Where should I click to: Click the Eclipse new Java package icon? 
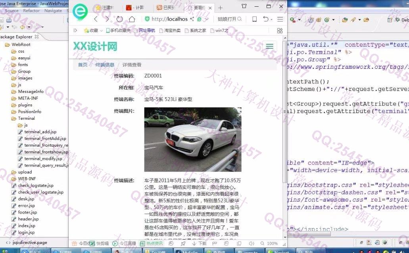point(319,19)
